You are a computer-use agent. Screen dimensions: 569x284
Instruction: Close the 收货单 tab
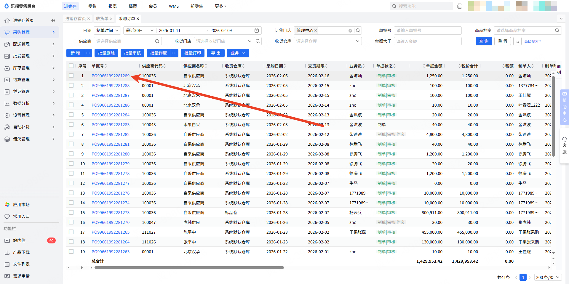coord(111,19)
